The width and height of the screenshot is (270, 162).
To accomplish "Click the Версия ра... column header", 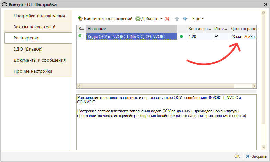I will (x=200, y=29).
